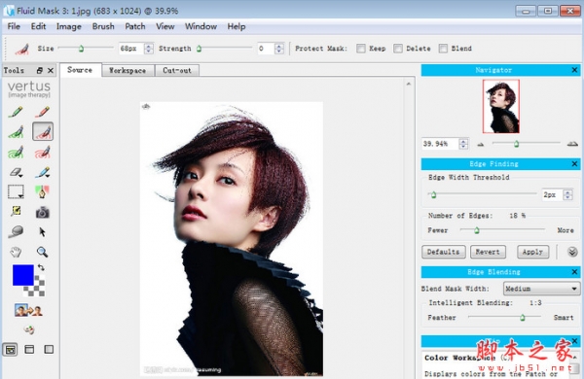Click the zoom-in icon in Navigator

click(x=572, y=144)
